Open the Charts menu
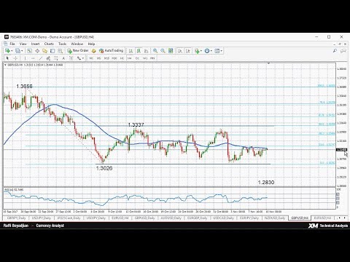Viewport: 350px width, 262px height. (x=49, y=44)
